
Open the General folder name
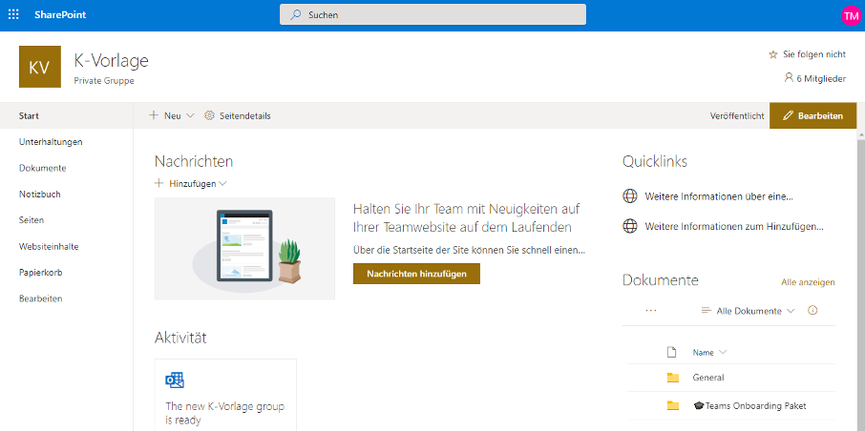708,378
